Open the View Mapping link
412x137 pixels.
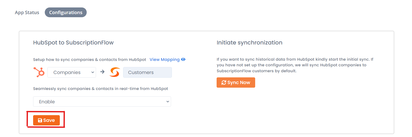click(165, 59)
